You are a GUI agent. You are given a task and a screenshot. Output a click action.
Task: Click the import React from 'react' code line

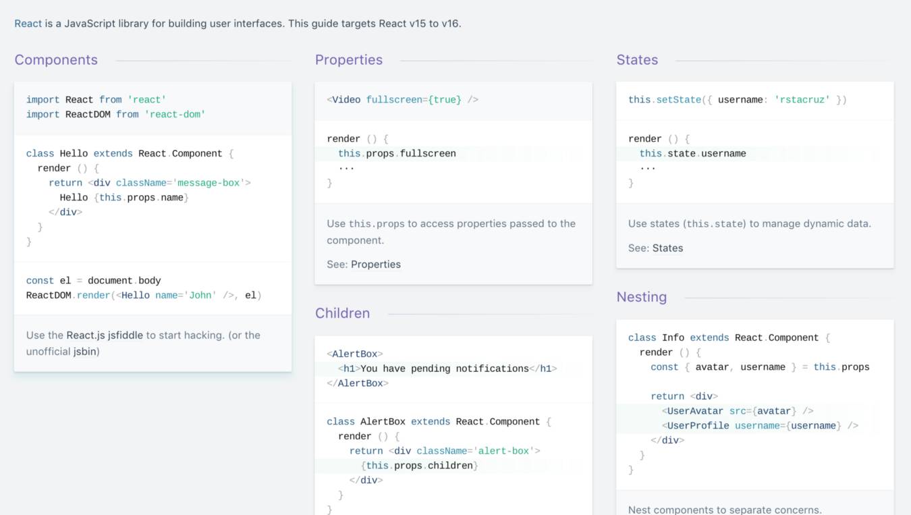(x=96, y=100)
